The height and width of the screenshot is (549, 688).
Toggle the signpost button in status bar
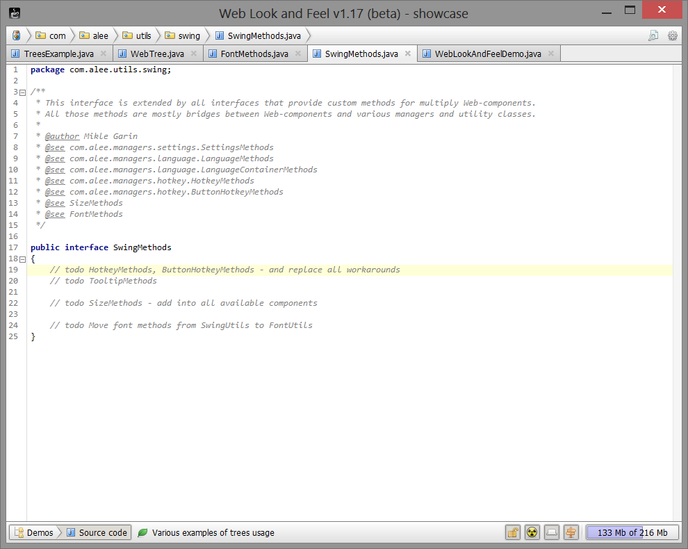(571, 532)
